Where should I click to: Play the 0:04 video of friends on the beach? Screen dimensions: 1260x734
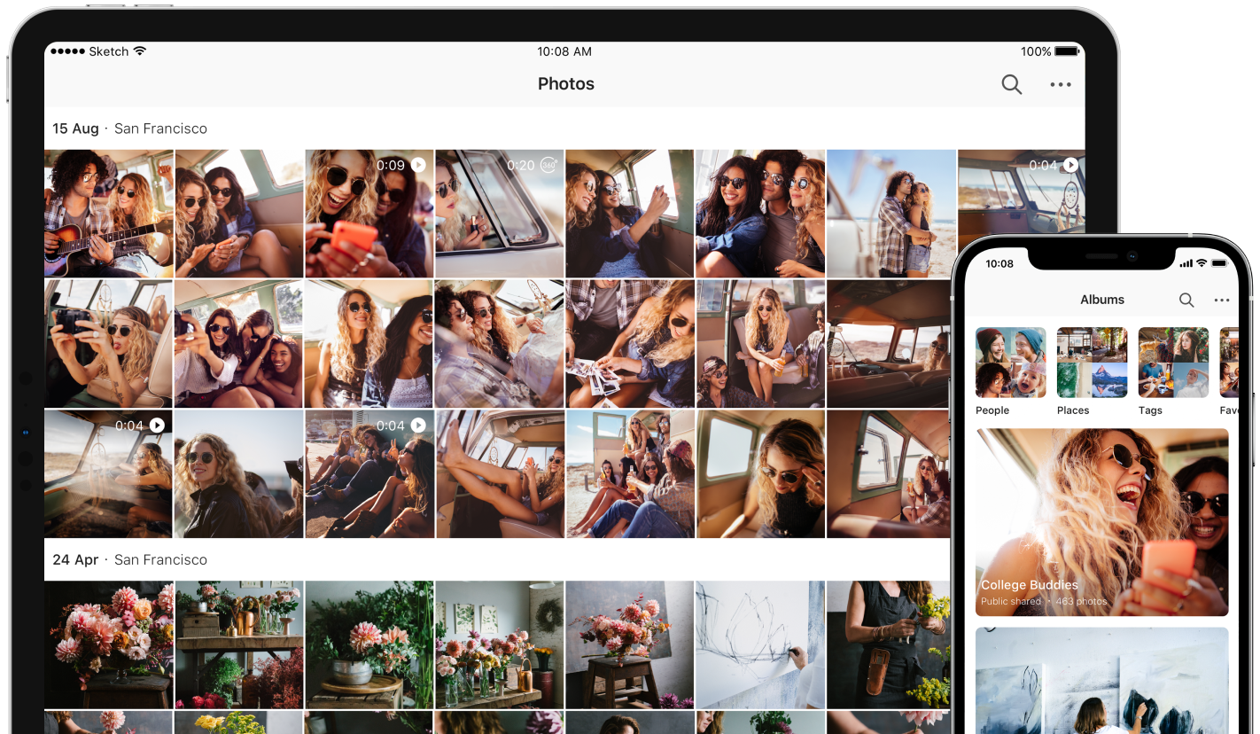pyautogui.click(x=369, y=473)
